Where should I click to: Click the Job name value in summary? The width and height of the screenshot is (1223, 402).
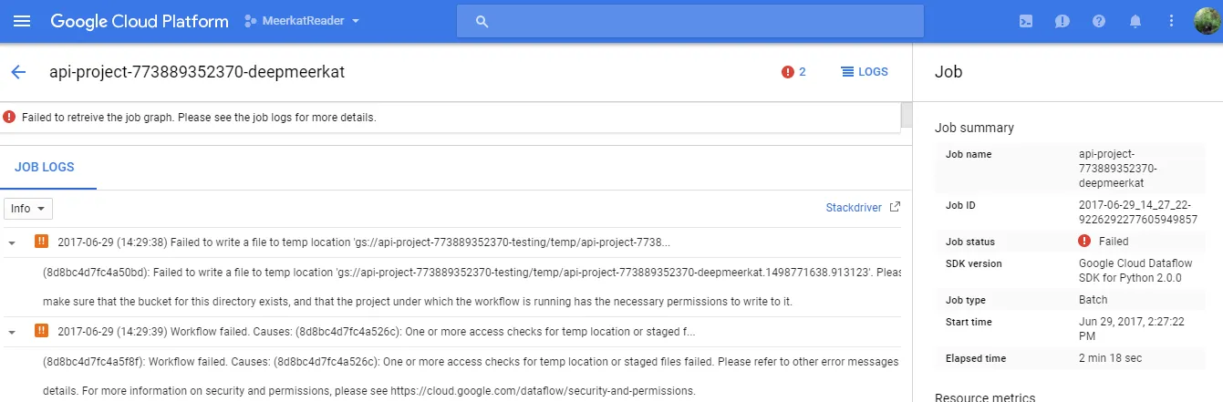(x=1117, y=169)
